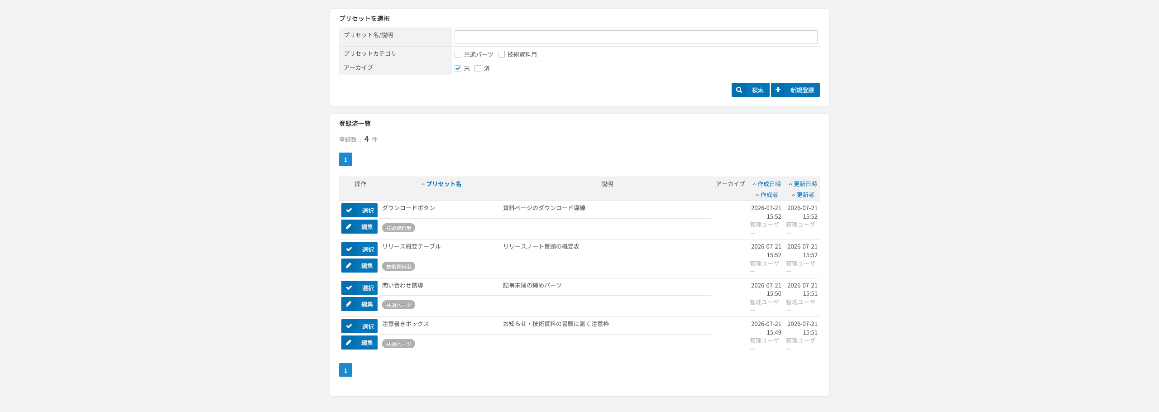Click 技術資料用 tag under ダウンロードボタン
Viewport: 1159px width, 412px height.
pyautogui.click(x=398, y=228)
